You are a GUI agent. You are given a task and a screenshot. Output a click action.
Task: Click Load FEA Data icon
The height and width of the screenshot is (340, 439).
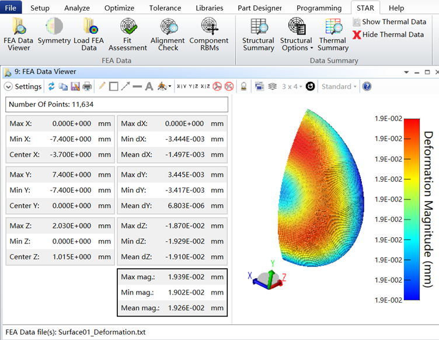coord(89,34)
